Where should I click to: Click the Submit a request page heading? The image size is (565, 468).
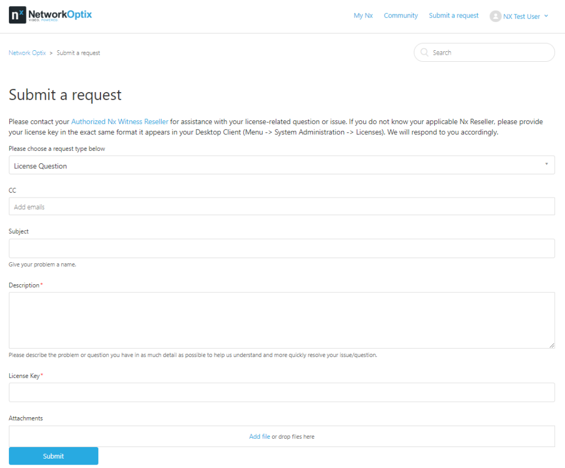click(65, 95)
